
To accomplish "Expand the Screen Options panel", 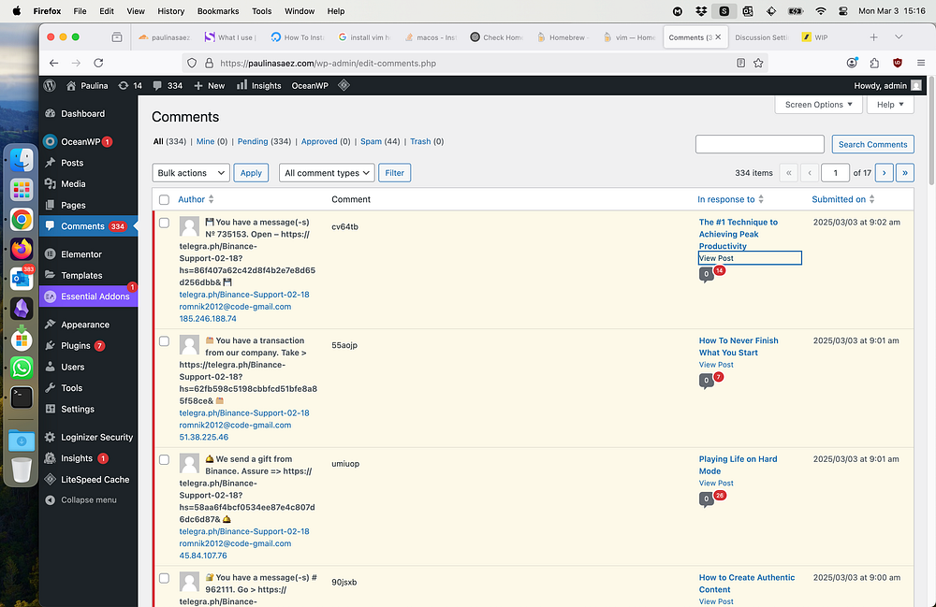I will [x=818, y=105].
